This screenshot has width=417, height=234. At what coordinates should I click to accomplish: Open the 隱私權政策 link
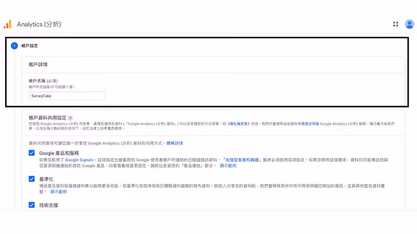click(x=238, y=124)
